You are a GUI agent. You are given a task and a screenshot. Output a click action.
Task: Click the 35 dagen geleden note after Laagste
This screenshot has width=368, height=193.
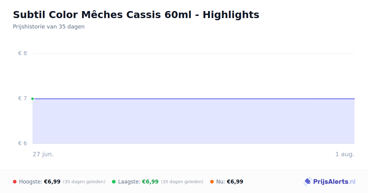182,182
